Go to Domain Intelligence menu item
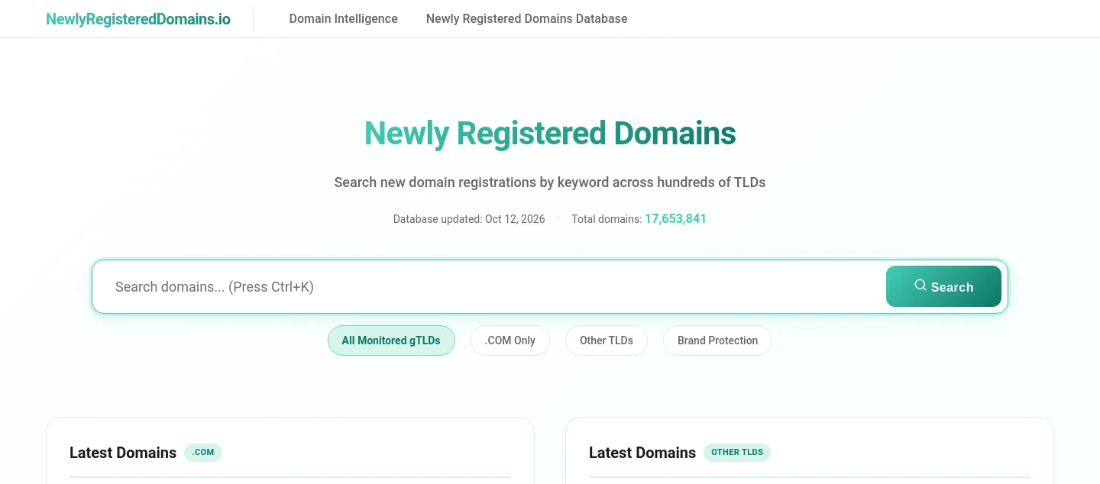The image size is (1100, 484). point(343,19)
